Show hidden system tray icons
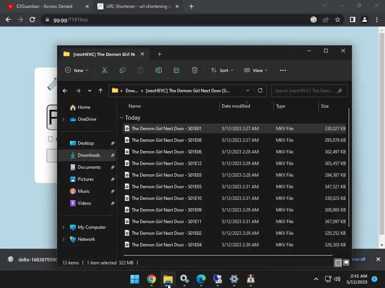385x288 pixels. 316,279
